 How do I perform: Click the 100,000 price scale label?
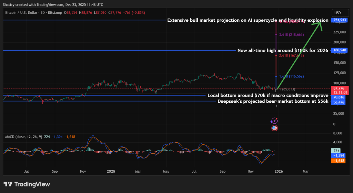340,83
